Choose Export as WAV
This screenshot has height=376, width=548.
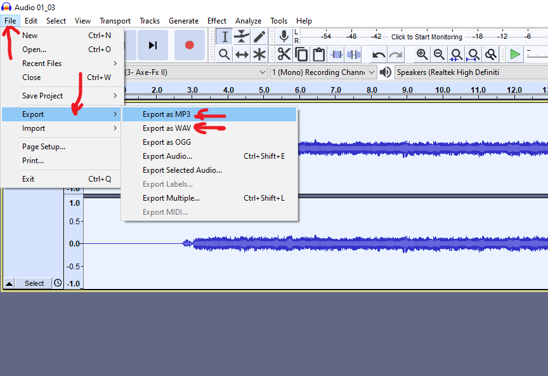(x=166, y=128)
